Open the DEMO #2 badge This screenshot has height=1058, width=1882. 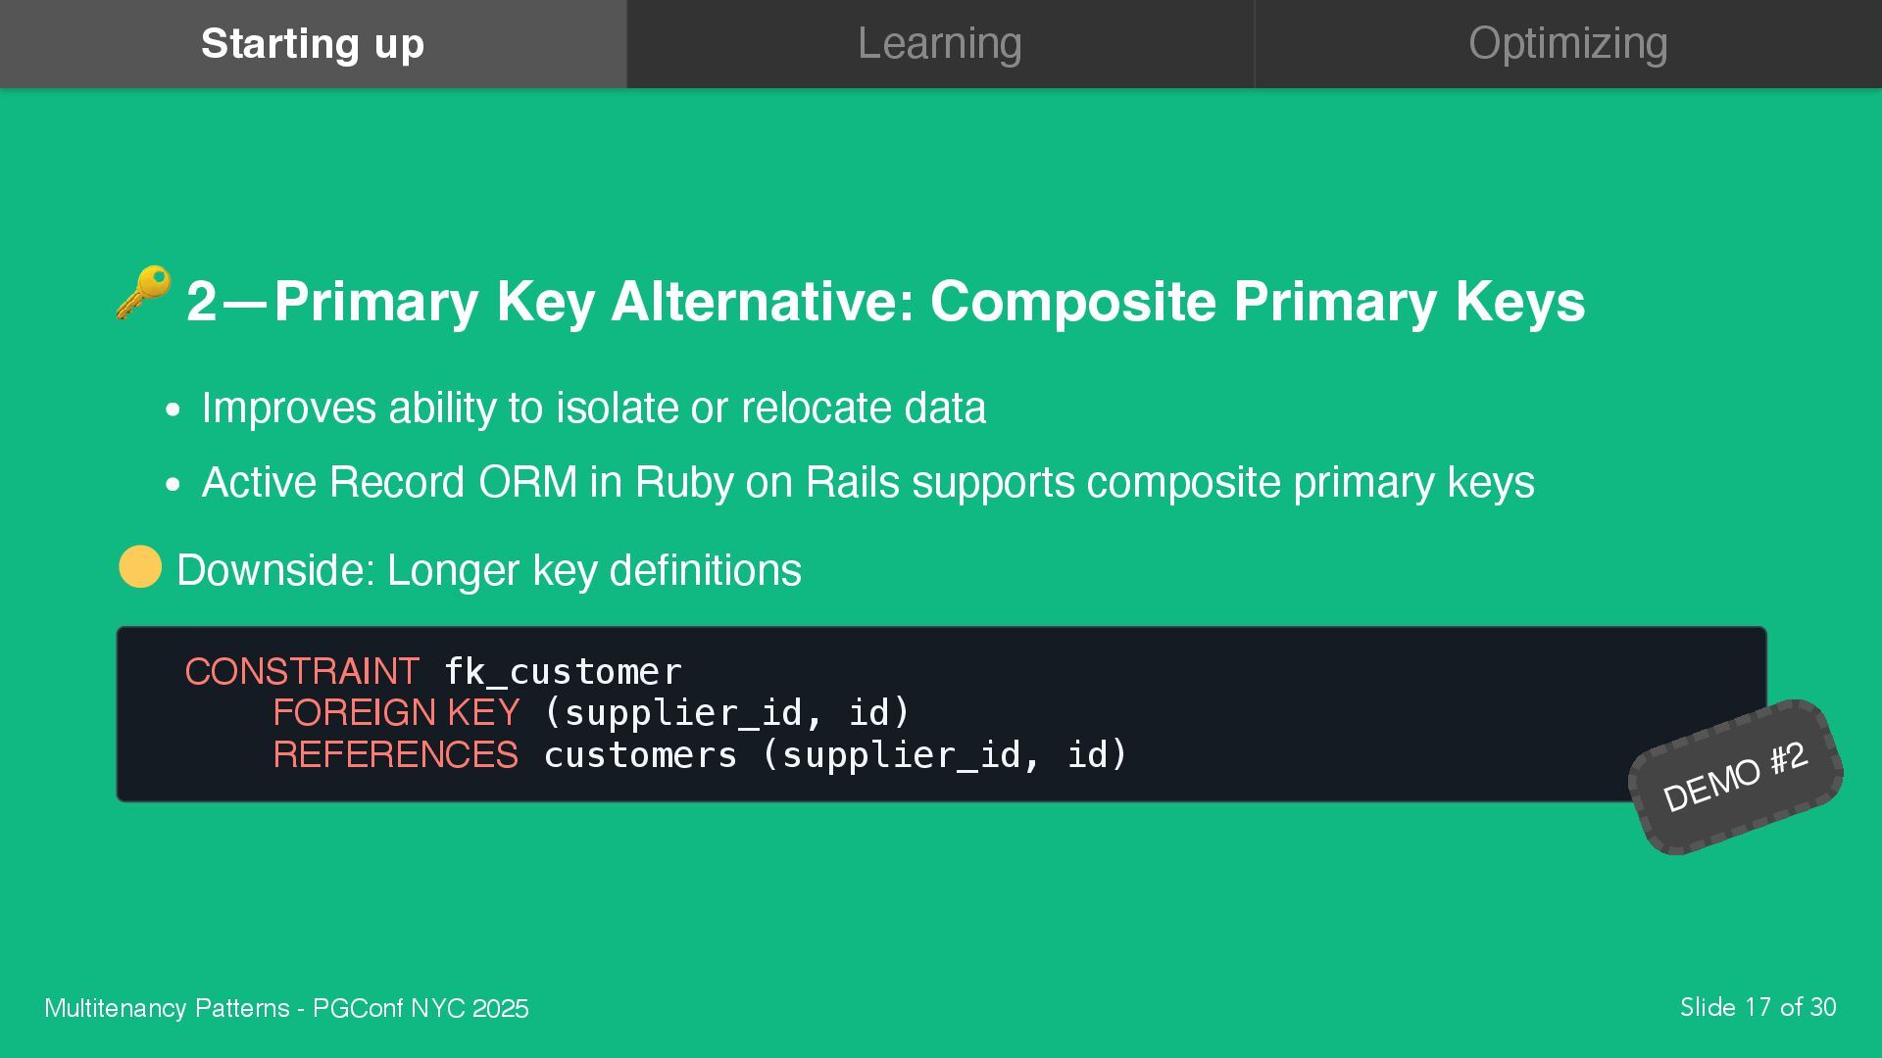point(1735,777)
